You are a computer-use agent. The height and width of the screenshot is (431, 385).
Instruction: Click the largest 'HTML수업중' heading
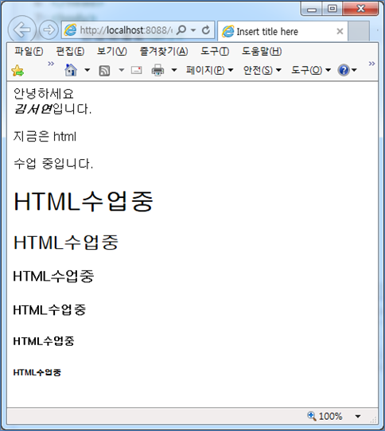tap(84, 201)
